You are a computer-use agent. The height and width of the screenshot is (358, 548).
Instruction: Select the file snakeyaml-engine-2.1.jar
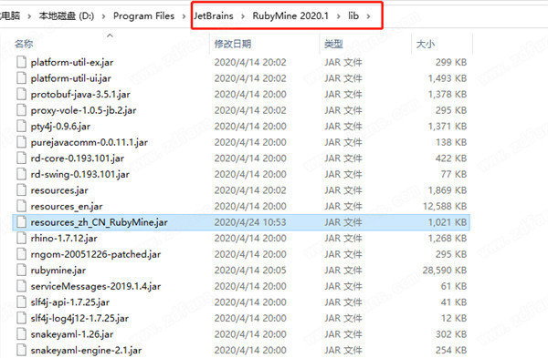click(87, 351)
